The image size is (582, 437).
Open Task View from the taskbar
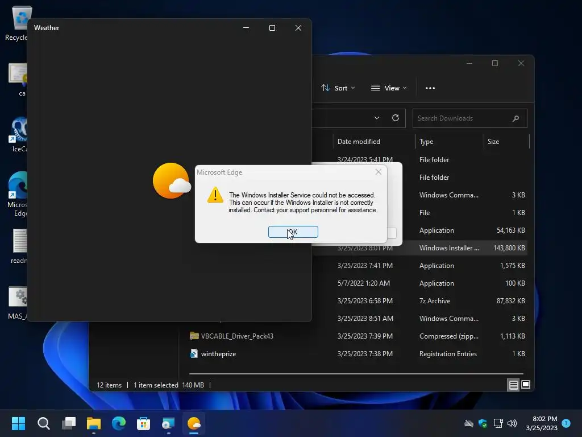pos(69,423)
